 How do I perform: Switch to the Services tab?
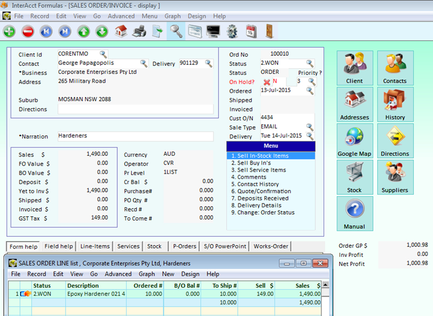click(128, 246)
